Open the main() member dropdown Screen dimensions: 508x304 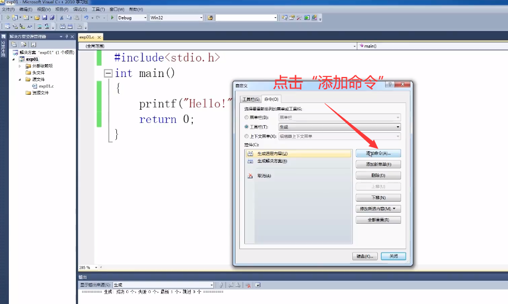(x=433, y=46)
